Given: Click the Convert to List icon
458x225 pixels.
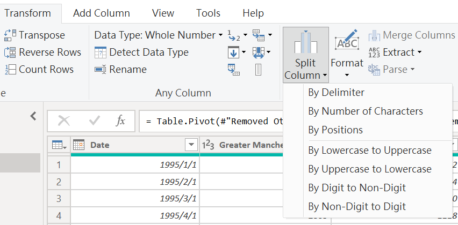Looking at the screenshot, I should (x=258, y=70).
